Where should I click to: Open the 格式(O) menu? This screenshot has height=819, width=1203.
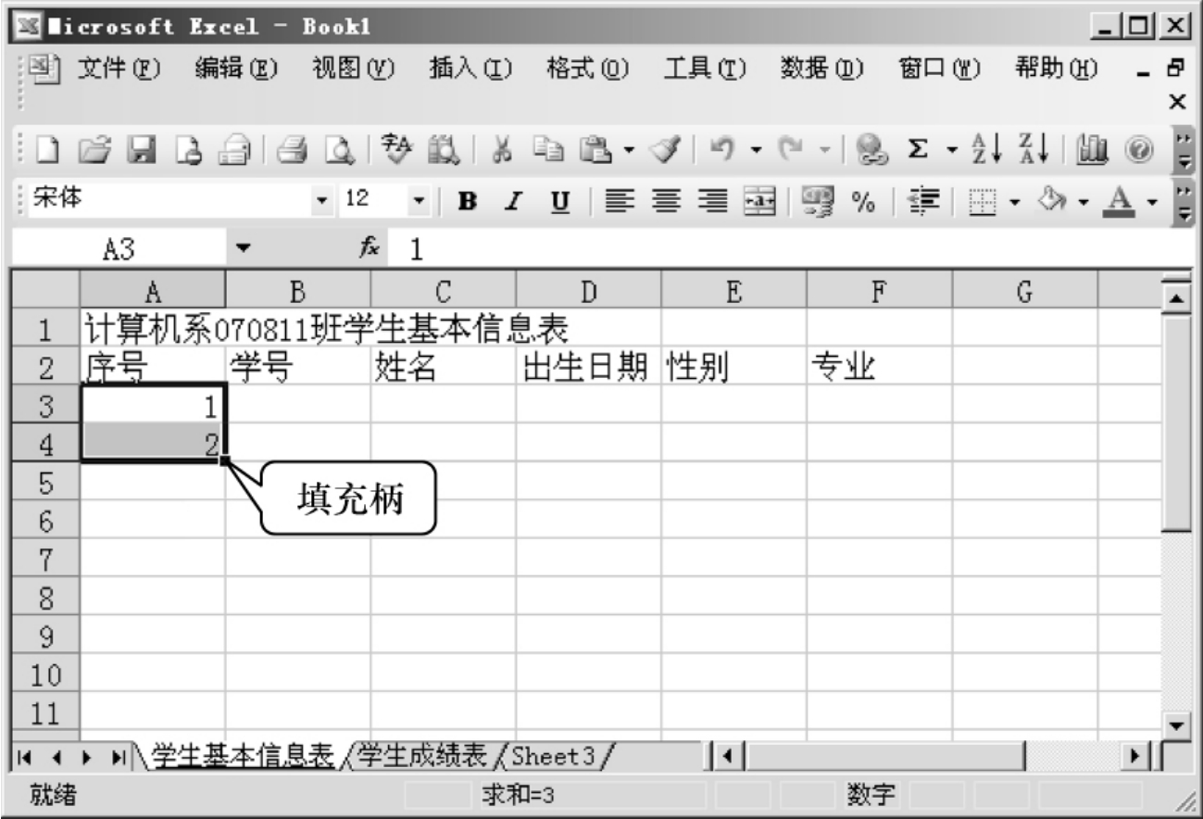(x=588, y=69)
